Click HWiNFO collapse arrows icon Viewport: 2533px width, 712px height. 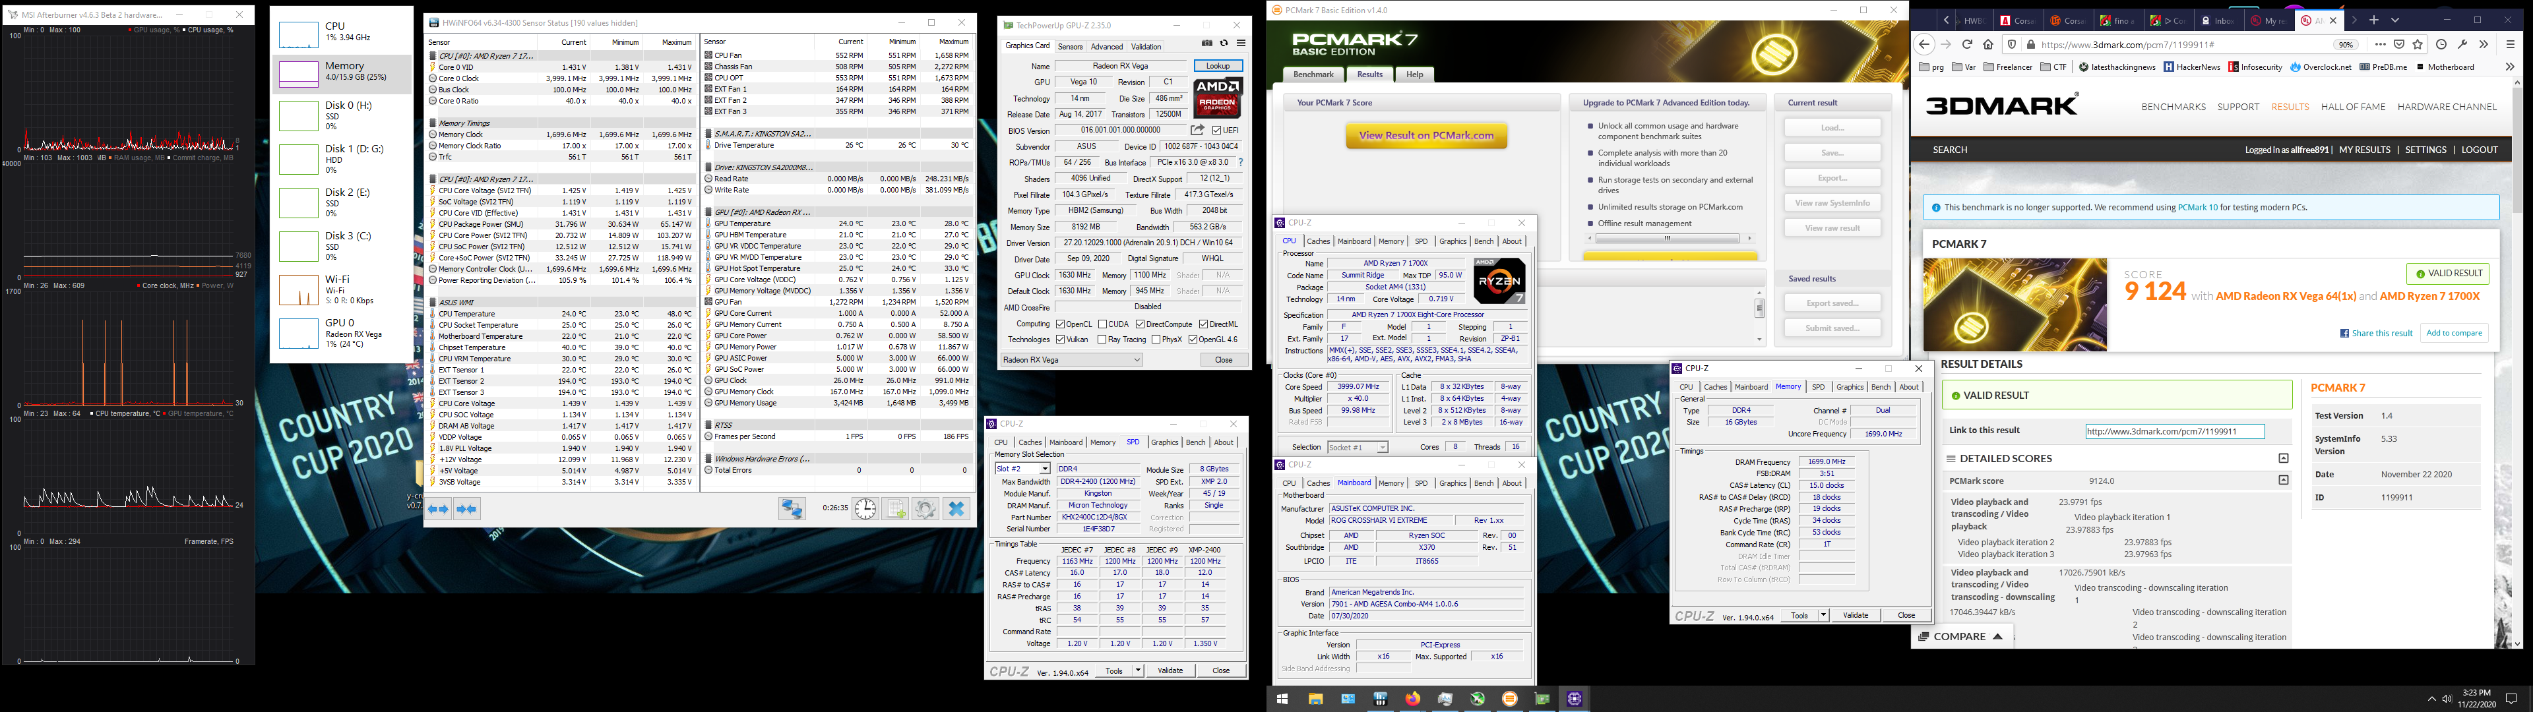click(x=467, y=508)
